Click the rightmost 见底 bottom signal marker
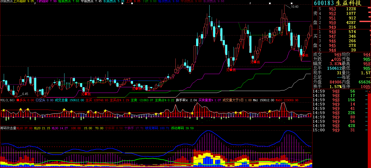This screenshot has width=371, height=168. pos(303,55)
